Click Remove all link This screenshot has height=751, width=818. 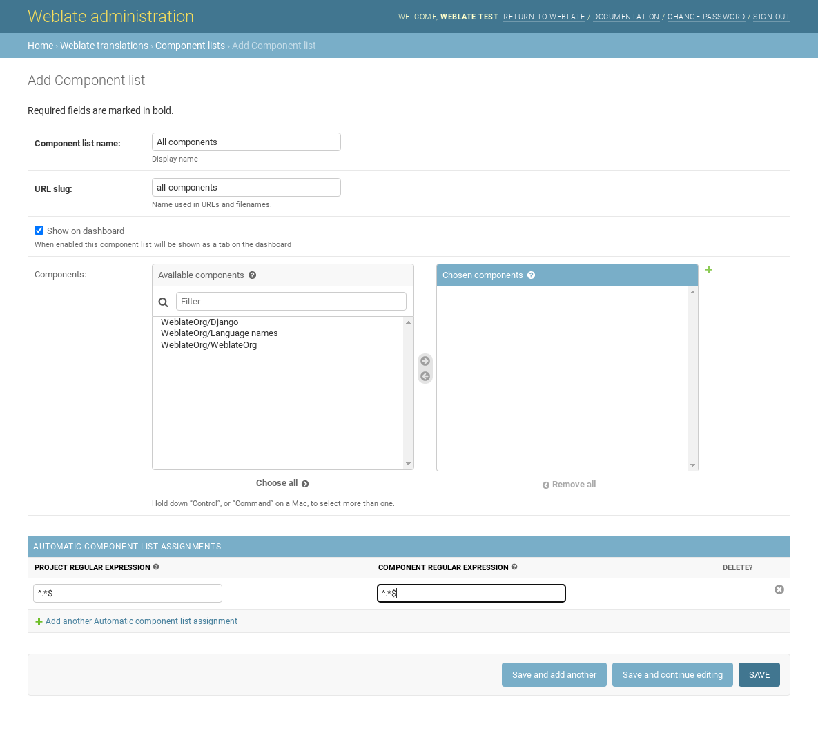[x=569, y=485]
